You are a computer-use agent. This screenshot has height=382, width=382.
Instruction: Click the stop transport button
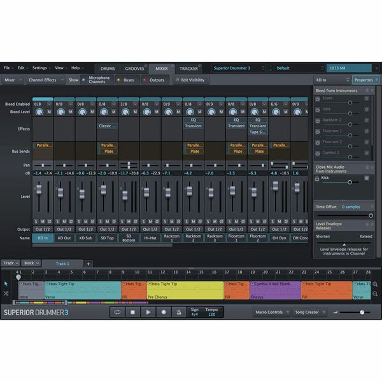point(133,312)
